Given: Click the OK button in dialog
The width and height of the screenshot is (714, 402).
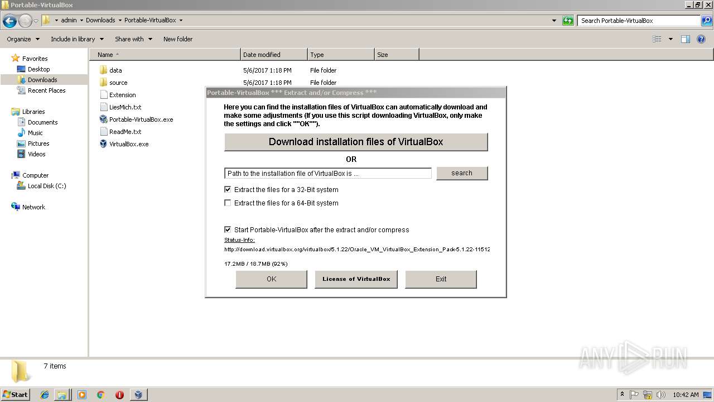Looking at the screenshot, I should pyautogui.click(x=272, y=279).
